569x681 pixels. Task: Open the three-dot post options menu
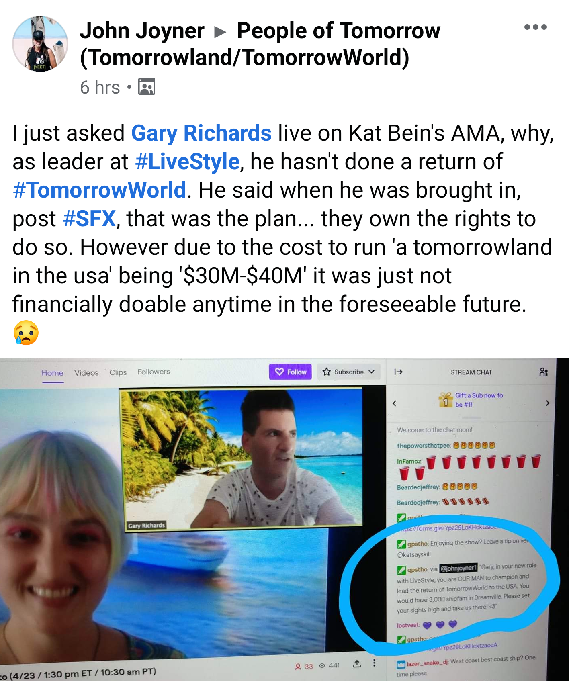click(x=535, y=27)
